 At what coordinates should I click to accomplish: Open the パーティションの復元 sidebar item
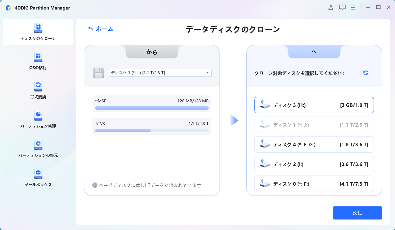(38, 149)
